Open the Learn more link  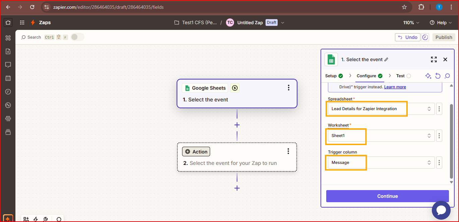pos(395,87)
